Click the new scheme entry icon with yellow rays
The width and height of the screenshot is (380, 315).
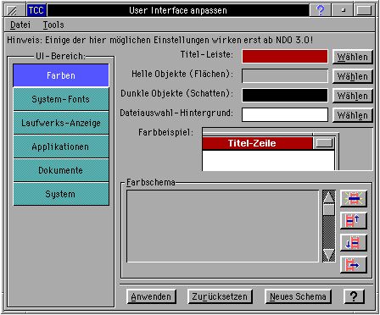354,198
